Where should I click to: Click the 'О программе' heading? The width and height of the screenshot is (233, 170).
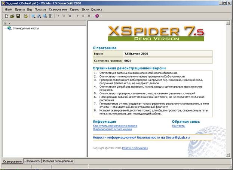(x=105, y=48)
